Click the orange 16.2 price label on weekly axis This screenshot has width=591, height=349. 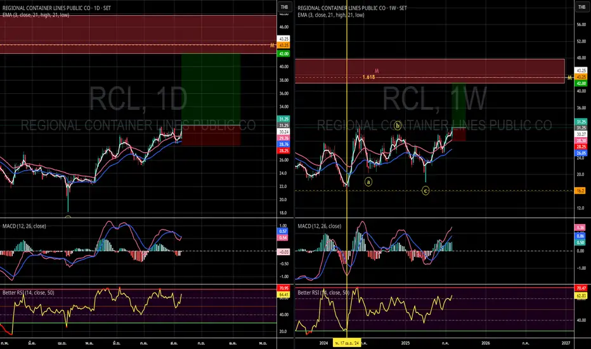pos(580,190)
